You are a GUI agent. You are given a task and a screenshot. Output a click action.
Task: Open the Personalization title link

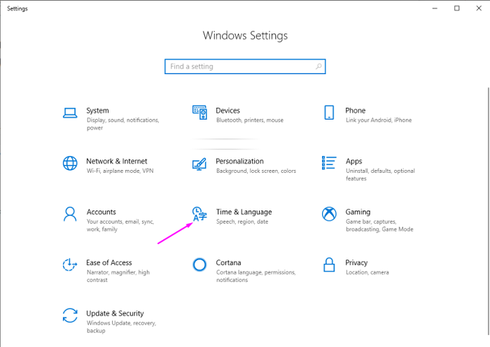coord(239,162)
